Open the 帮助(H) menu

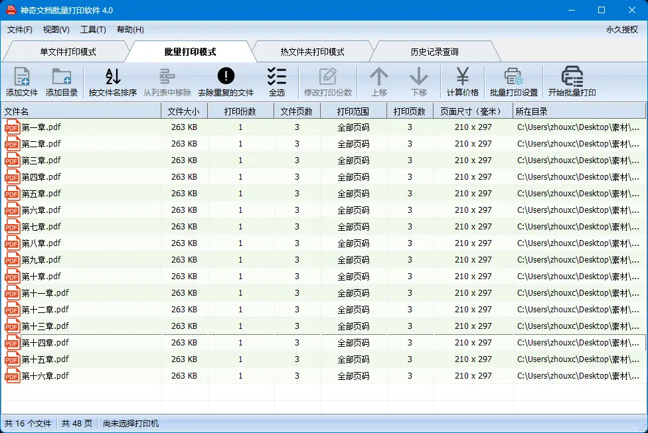coord(130,30)
